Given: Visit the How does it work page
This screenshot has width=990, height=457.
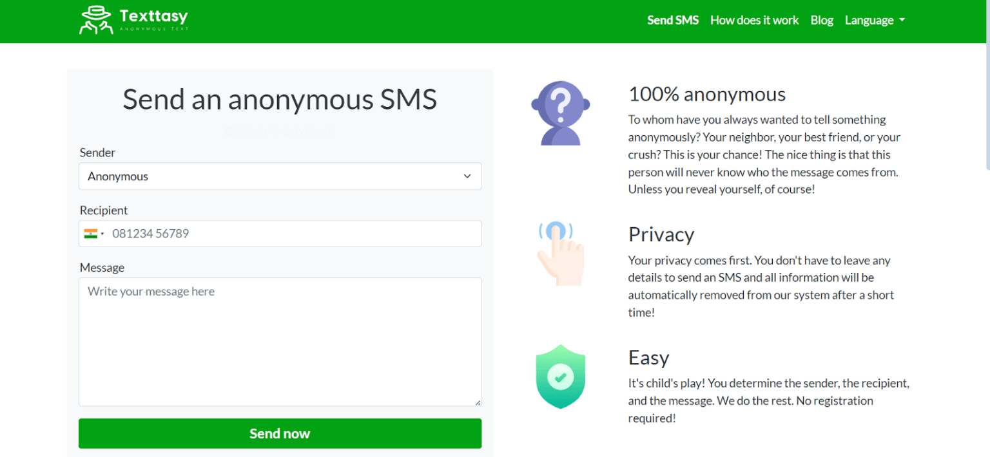Looking at the screenshot, I should 754,20.
